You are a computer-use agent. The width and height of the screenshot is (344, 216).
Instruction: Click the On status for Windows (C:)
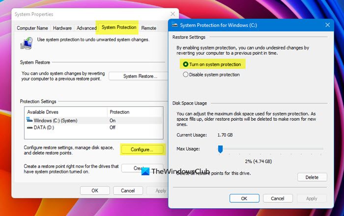113,120
